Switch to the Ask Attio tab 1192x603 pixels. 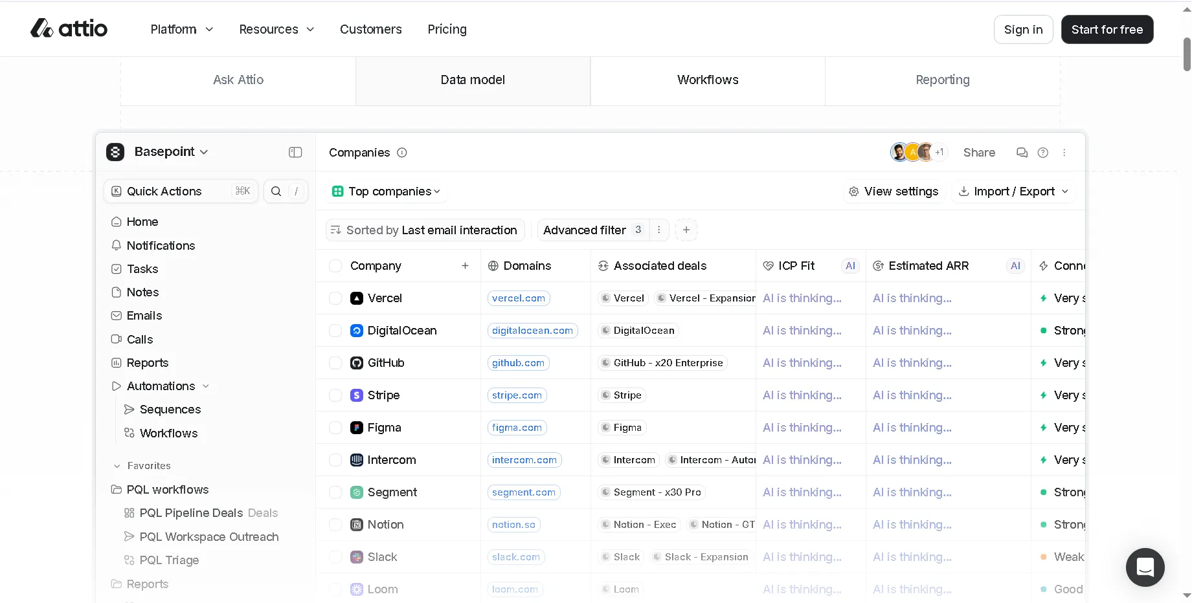[x=238, y=80]
